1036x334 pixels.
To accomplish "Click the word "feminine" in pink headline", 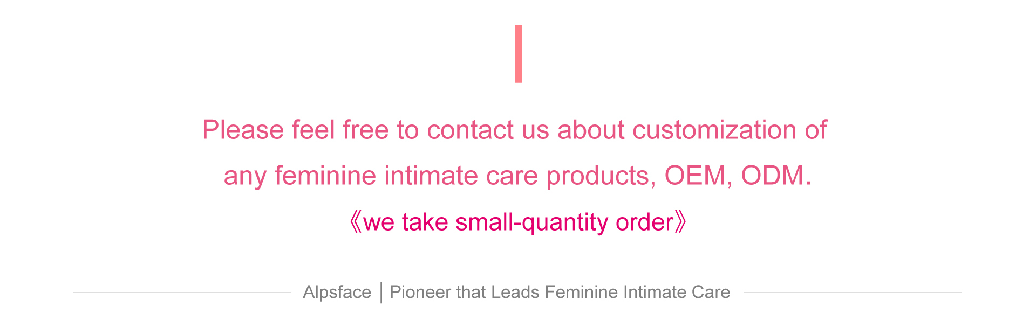I will [x=325, y=176].
